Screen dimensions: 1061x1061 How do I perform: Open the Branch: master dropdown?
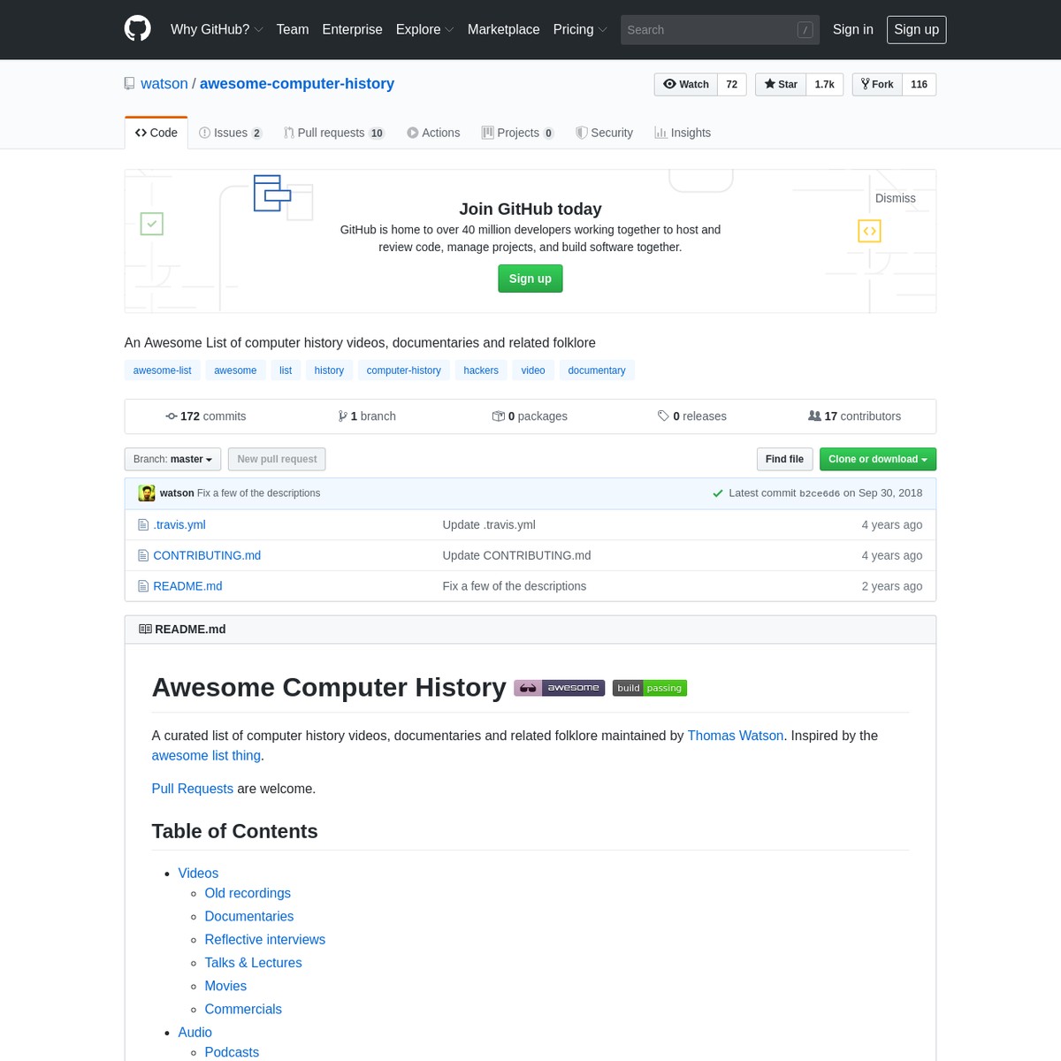point(172,460)
